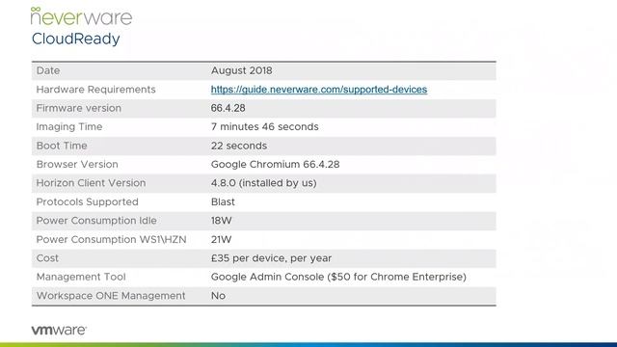
Task: Open the guide.neverware.com supported-devices link
Action: (x=319, y=90)
